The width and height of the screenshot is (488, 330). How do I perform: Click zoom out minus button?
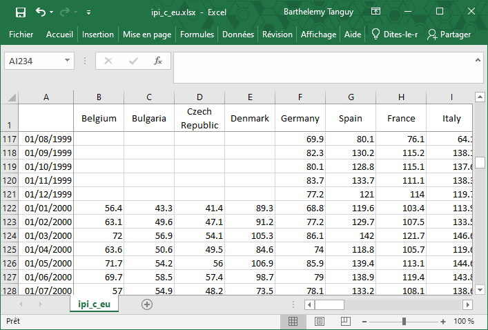(365, 321)
